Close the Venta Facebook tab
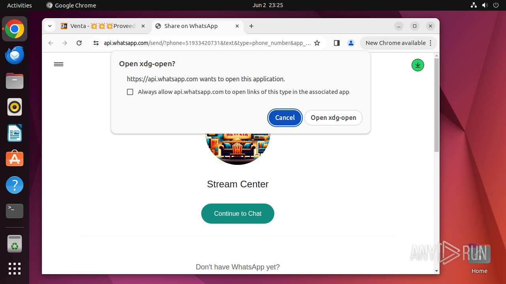506x284 pixels. click(143, 26)
